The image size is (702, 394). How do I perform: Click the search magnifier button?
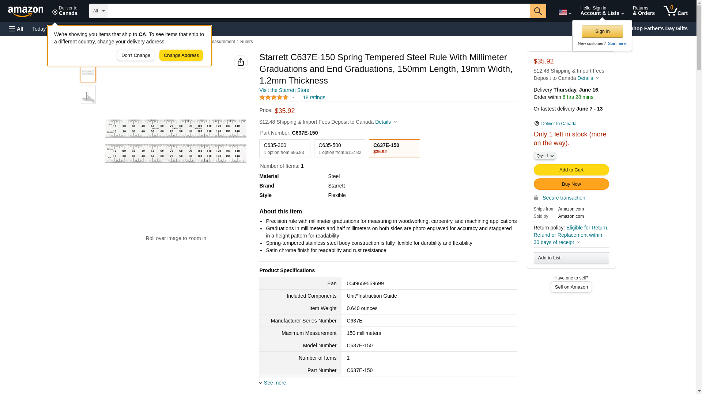point(537,11)
